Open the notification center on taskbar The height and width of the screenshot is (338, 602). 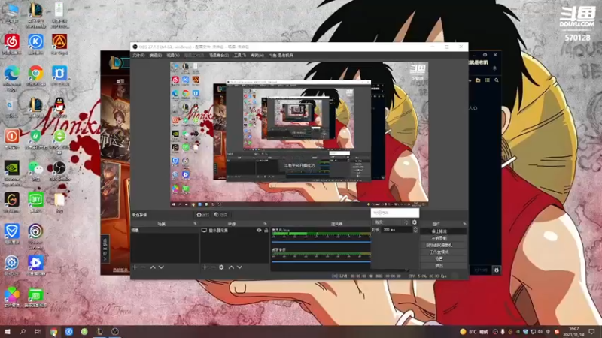[592, 331]
